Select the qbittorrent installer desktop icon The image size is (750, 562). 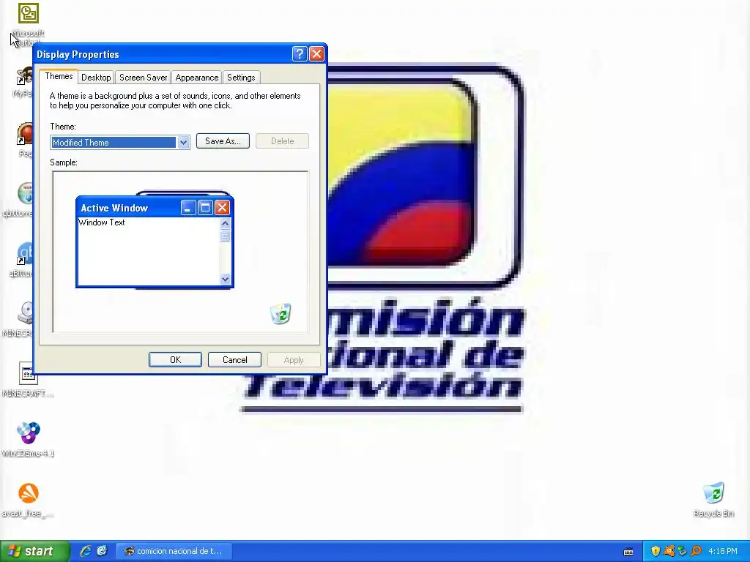click(25, 193)
